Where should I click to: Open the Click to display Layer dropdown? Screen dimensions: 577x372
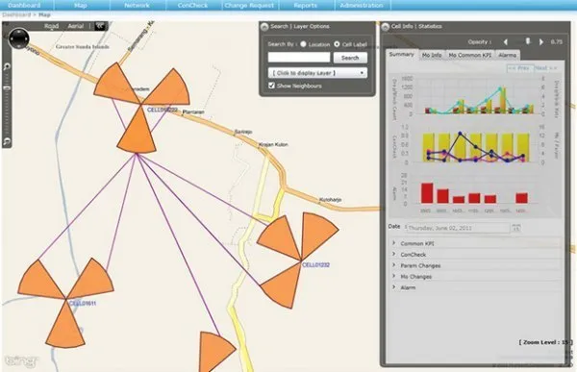[x=317, y=73]
